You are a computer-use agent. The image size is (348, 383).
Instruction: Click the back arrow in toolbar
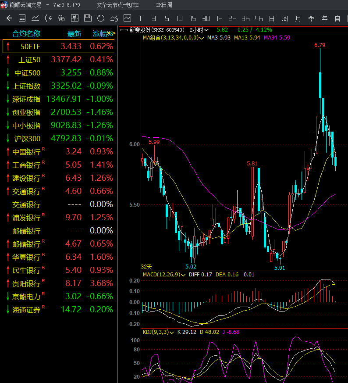pos(9,18)
